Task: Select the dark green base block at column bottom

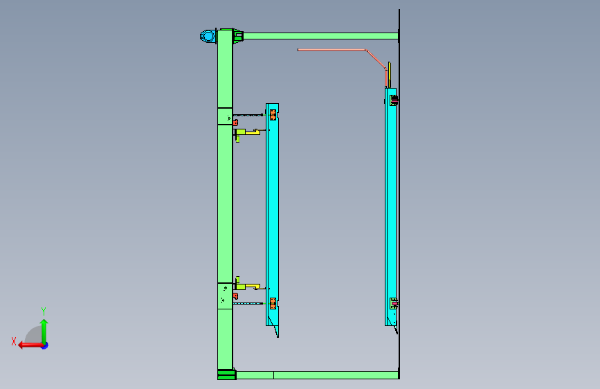Action: [226, 375]
